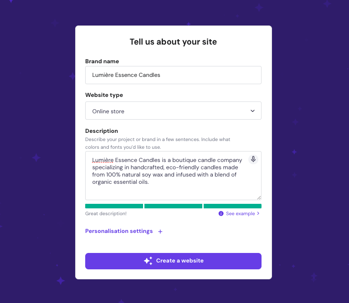Screen dimensions: 349x303
Task: Click the Description label heading
Action: click(102, 131)
